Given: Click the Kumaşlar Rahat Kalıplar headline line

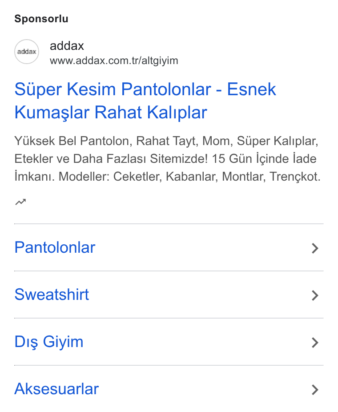Looking at the screenshot, I should [x=111, y=113].
